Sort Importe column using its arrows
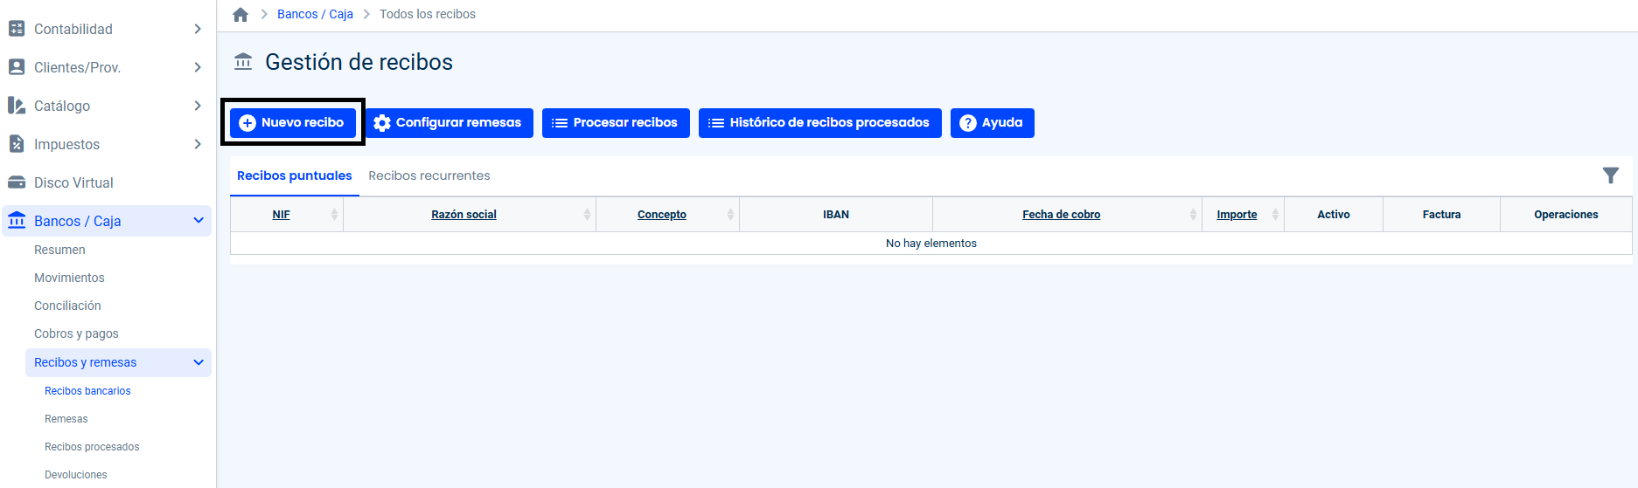Screen dimensions: 1638x488 1275,215
